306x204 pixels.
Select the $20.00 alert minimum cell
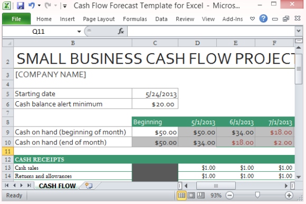coord(155,104)
